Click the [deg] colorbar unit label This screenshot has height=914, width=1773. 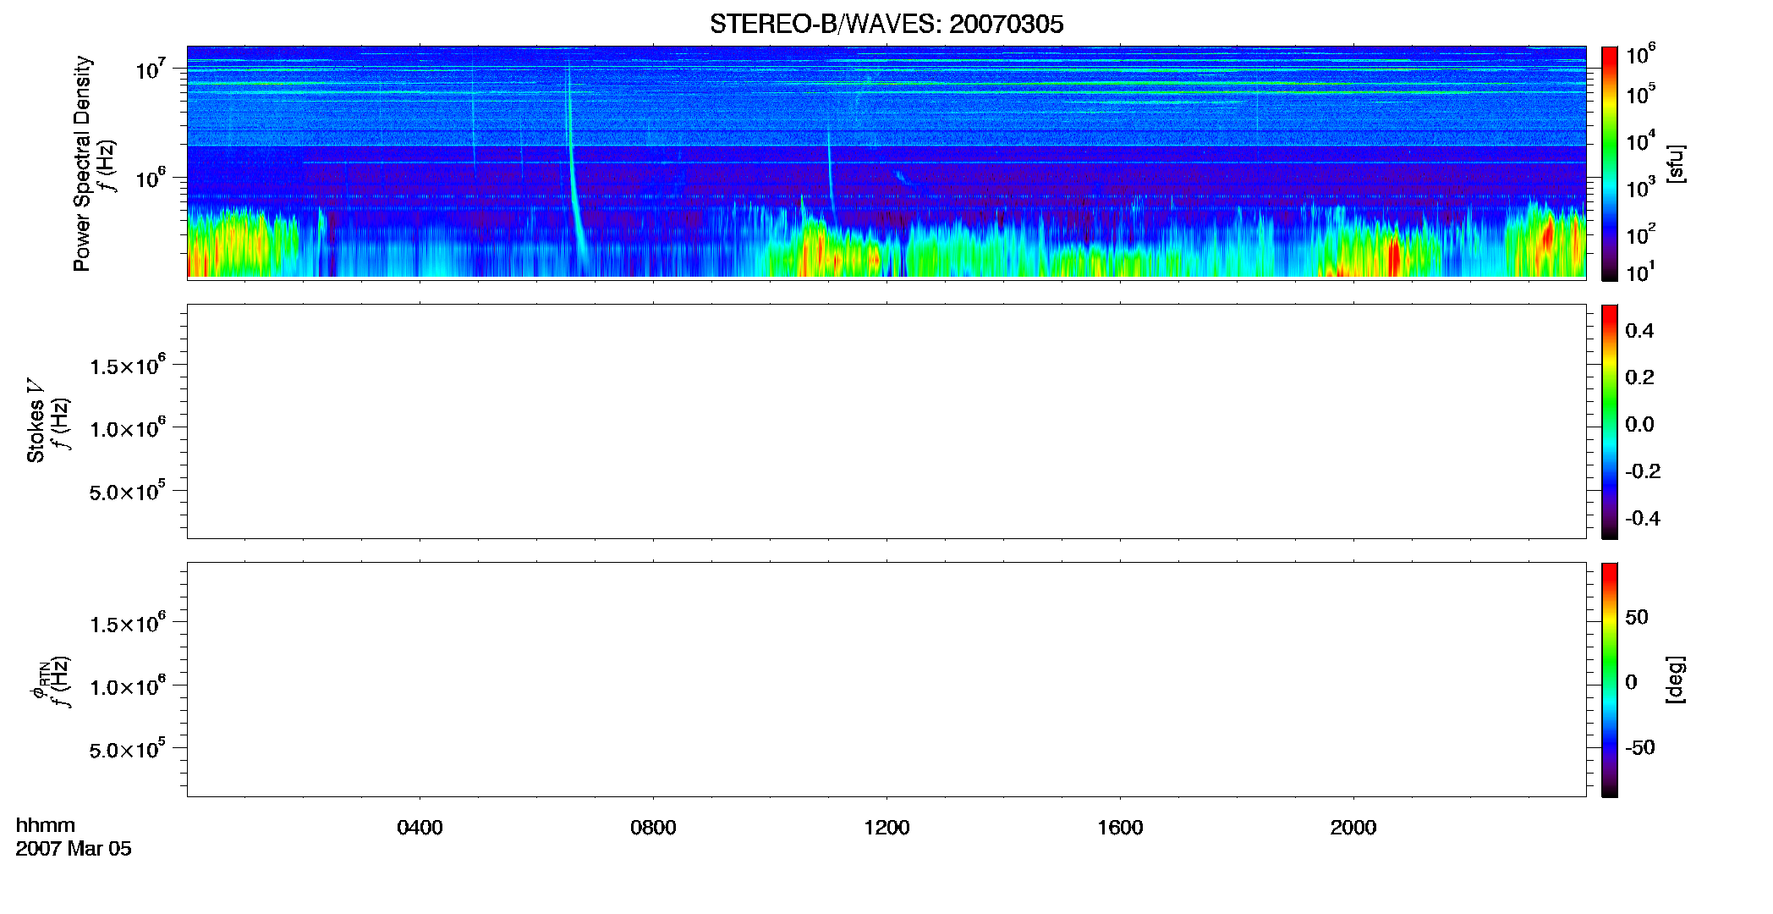coord(1676,680)
